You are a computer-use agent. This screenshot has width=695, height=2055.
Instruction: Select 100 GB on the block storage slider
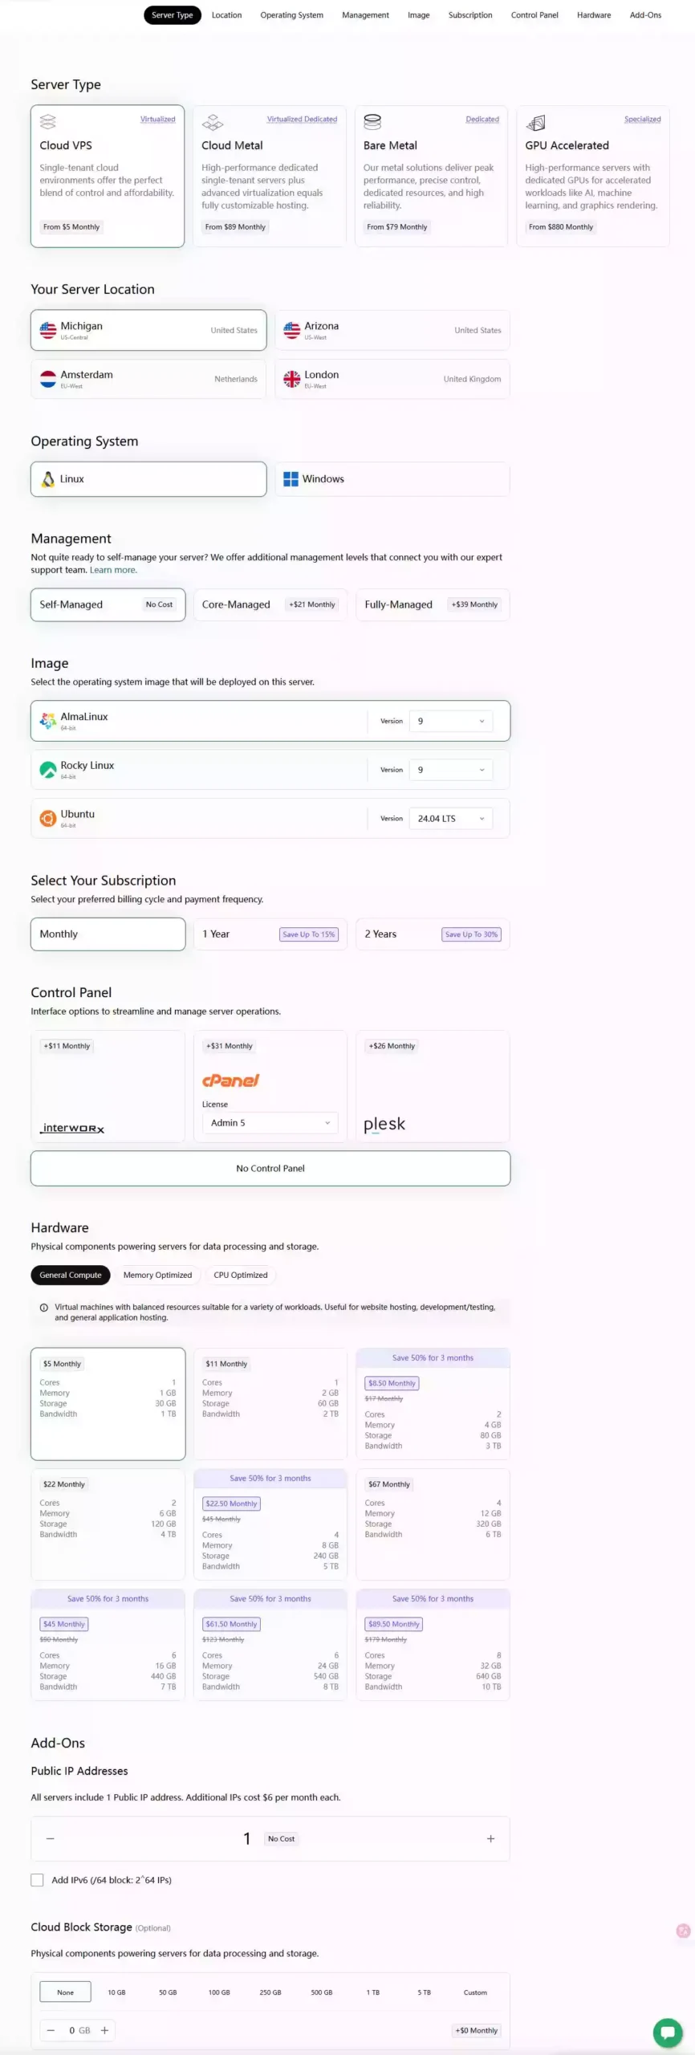click(x=219, y=1992)
